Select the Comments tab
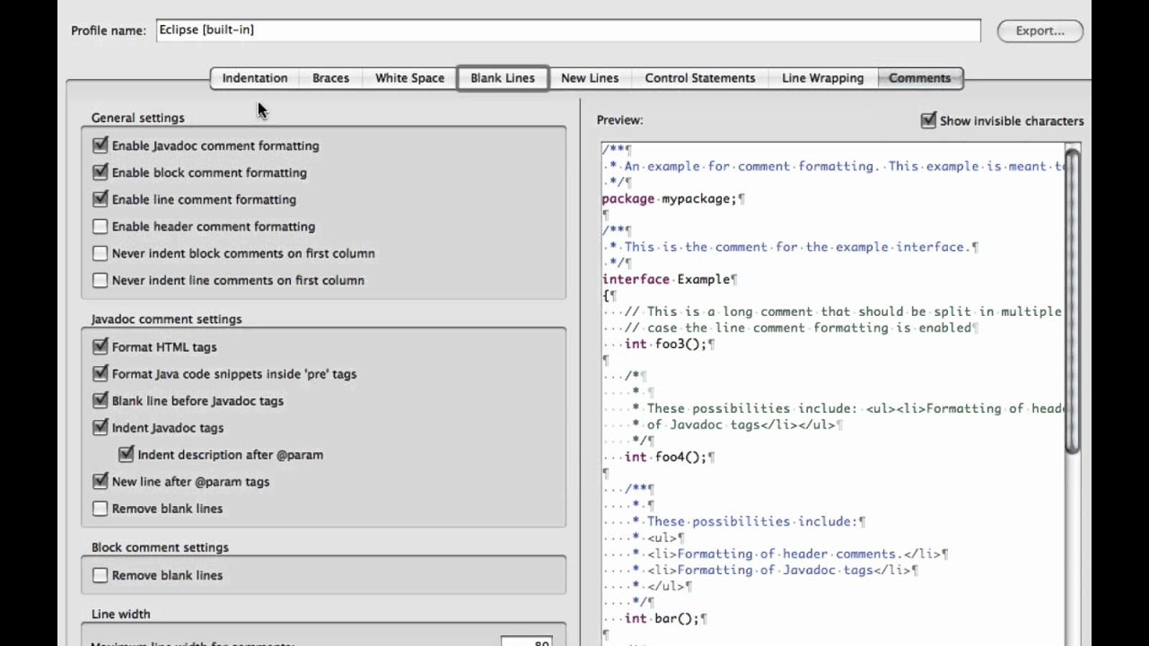This screenshot has height=646, width=1149. coord(919,78)
